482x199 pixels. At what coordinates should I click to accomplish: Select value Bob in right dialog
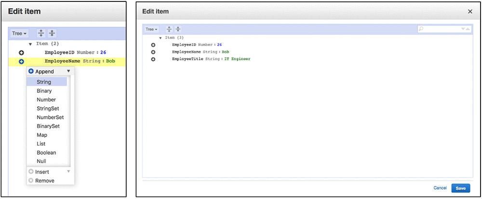(226, 52)
